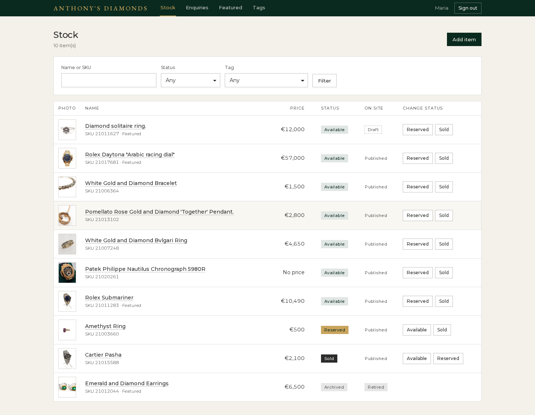Image resolution: width=535 pixels, height=415 pixels.
Task: Open the Amethyst Ring item link
Action: (105, 326)
